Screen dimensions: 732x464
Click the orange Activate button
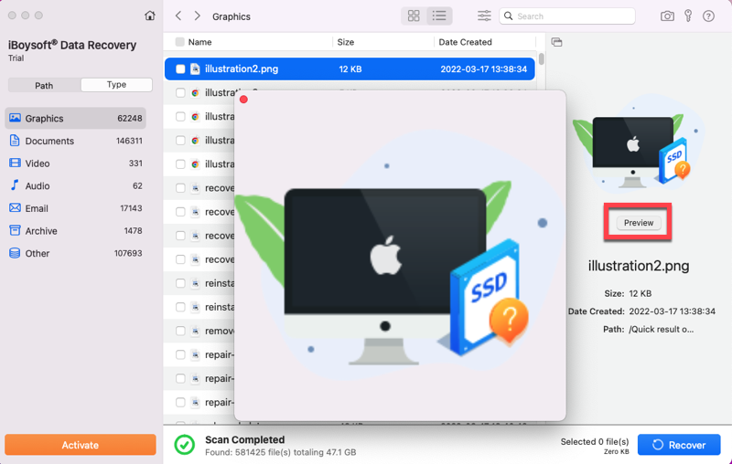(x=81, y=445)
